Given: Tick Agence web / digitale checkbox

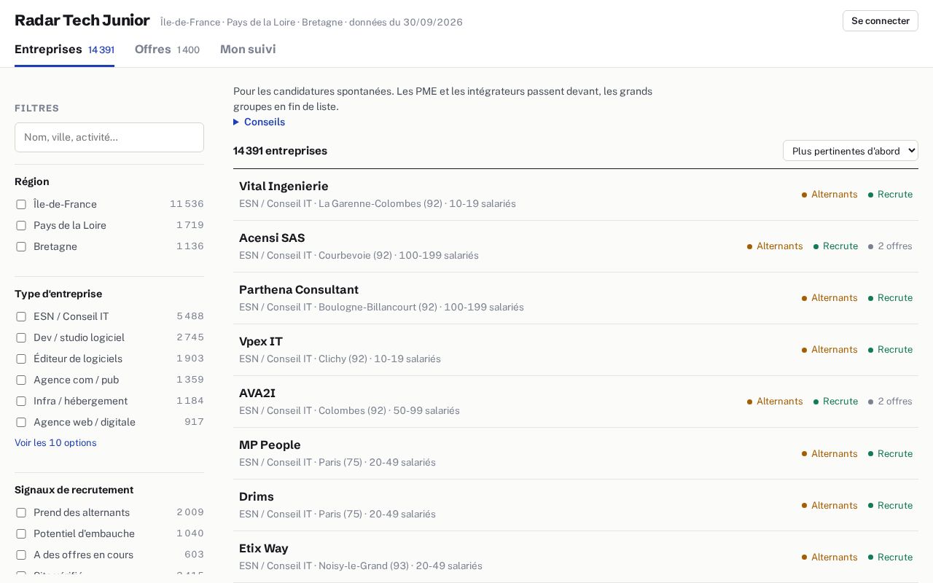Looking at the screenshot, I should 21,422.
